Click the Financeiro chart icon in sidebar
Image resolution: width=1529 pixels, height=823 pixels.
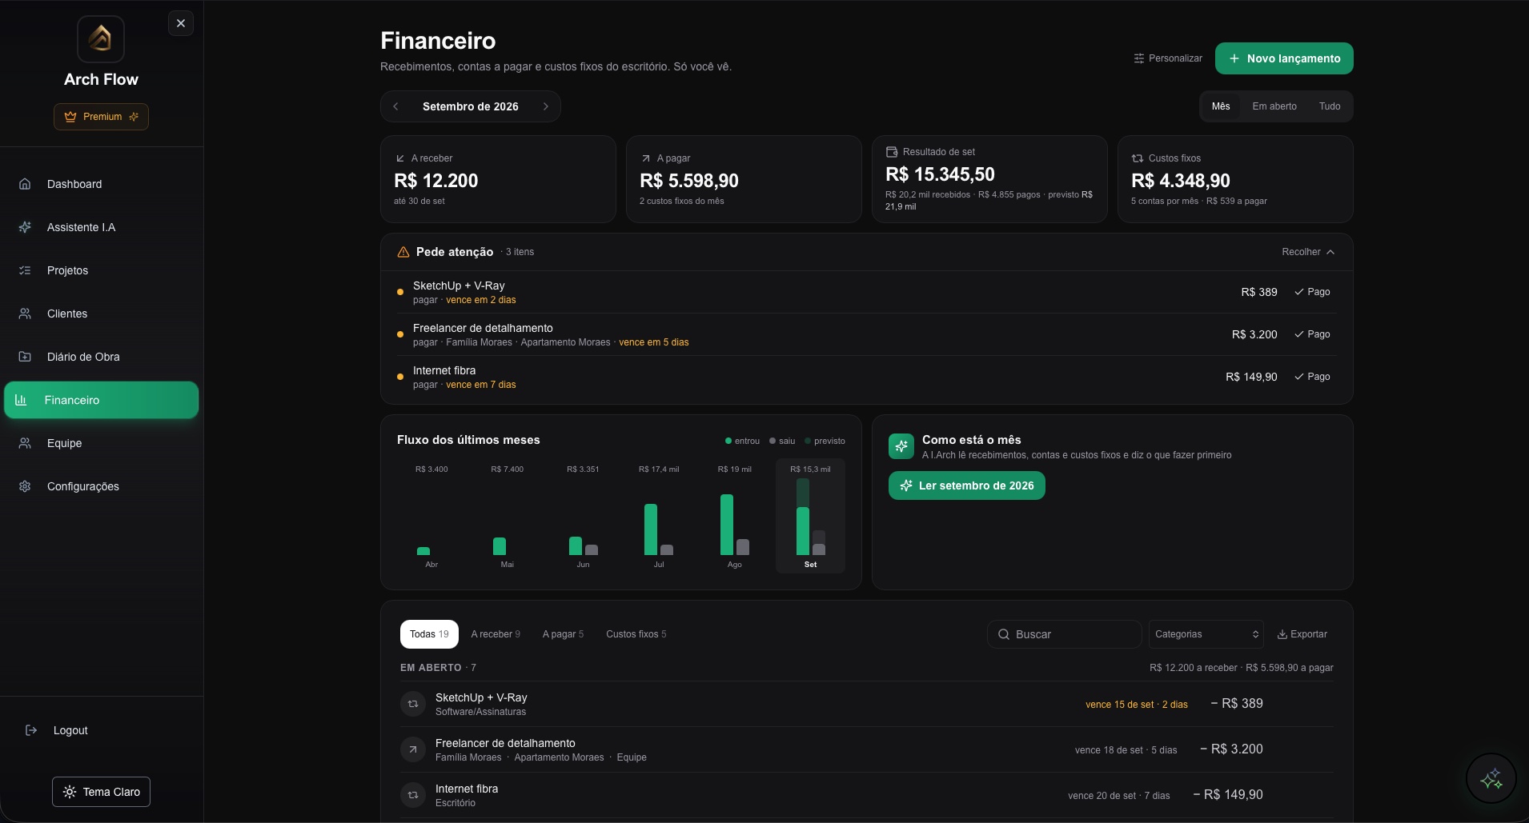coord(22,400)
